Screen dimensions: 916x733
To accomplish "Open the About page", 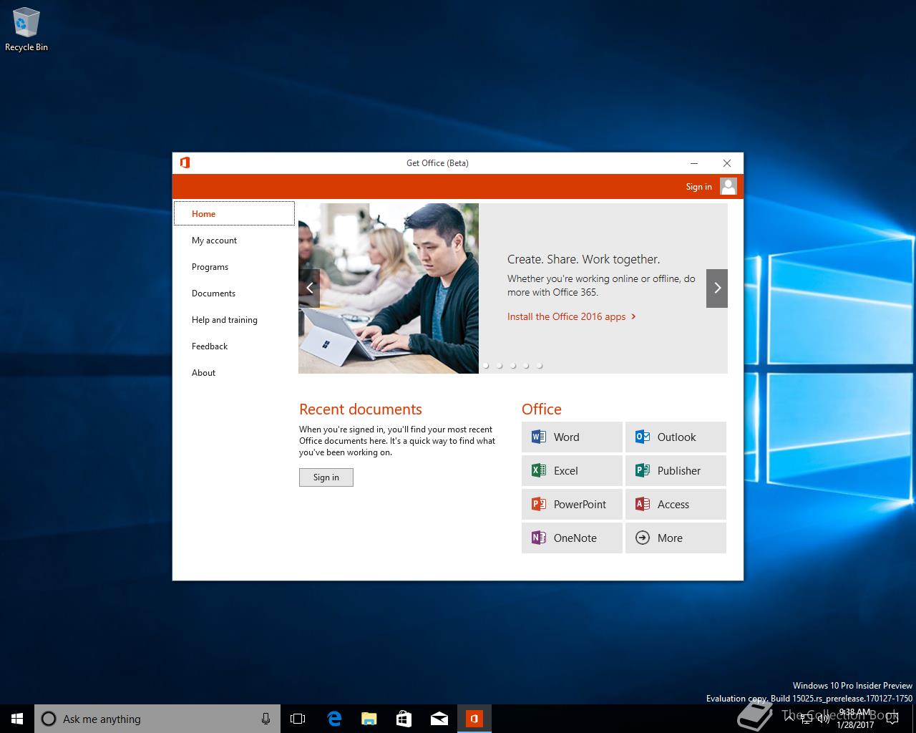I will tap(234, 372).
